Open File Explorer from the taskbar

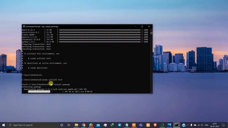coord(76,125)
